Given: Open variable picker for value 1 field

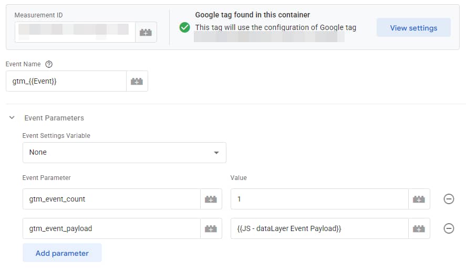Looking at the screenshot, I should pos(419,199).
